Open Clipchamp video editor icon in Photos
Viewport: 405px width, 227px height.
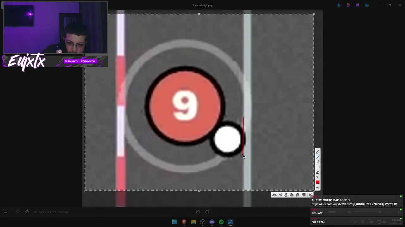point(358,5)
